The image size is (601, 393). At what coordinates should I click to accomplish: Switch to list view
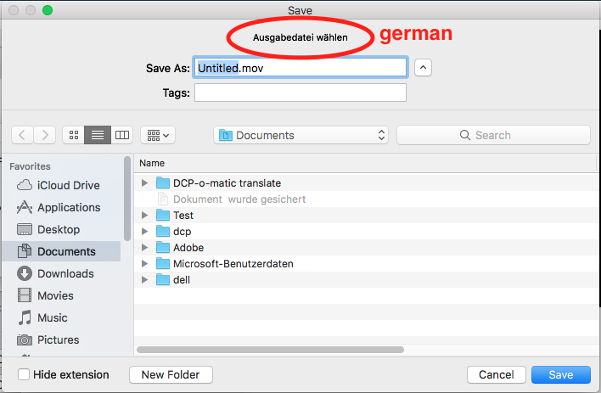click(x=98, y=135)
